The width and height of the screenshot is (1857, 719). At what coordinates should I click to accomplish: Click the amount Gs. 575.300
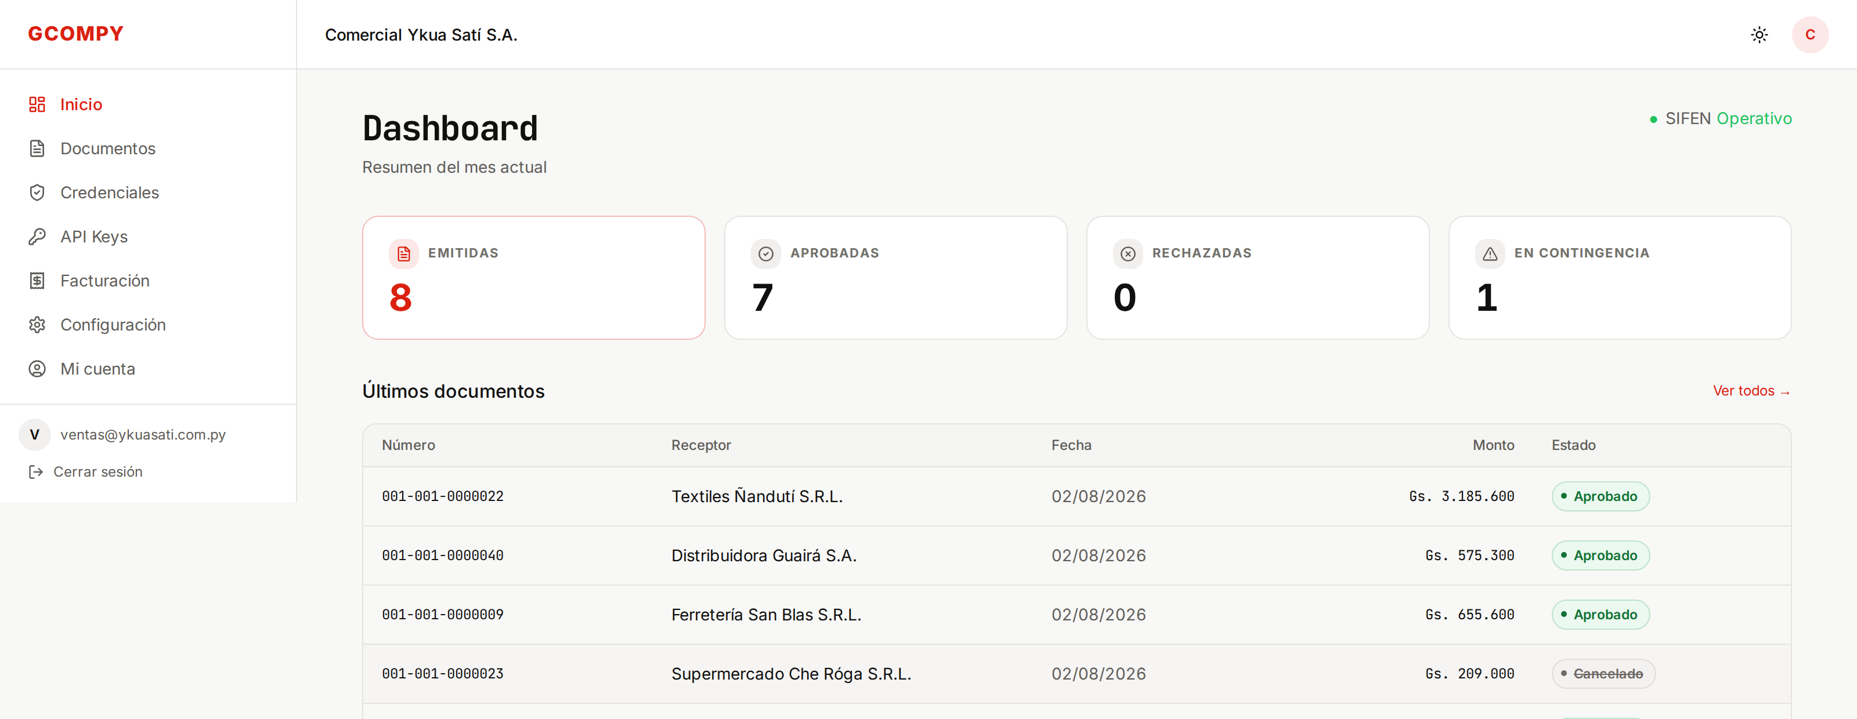(1469, 555)
